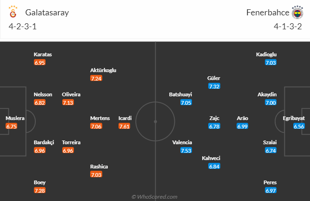310x201 pixels.
Task: Select Rashica's 7.03 rating badge
Action: click(96, 174)
